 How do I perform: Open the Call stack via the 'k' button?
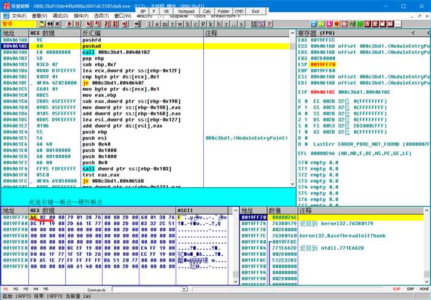(x=211, y=24)
